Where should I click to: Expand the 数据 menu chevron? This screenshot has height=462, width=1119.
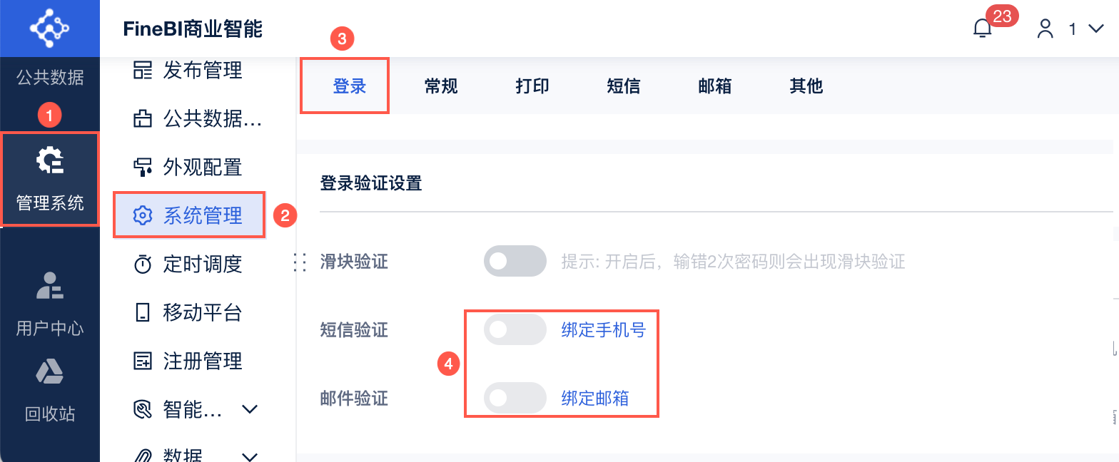pos(250,456)
